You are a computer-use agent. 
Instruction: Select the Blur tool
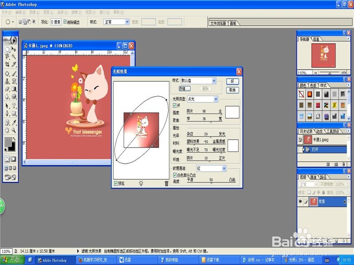(7, 97)
